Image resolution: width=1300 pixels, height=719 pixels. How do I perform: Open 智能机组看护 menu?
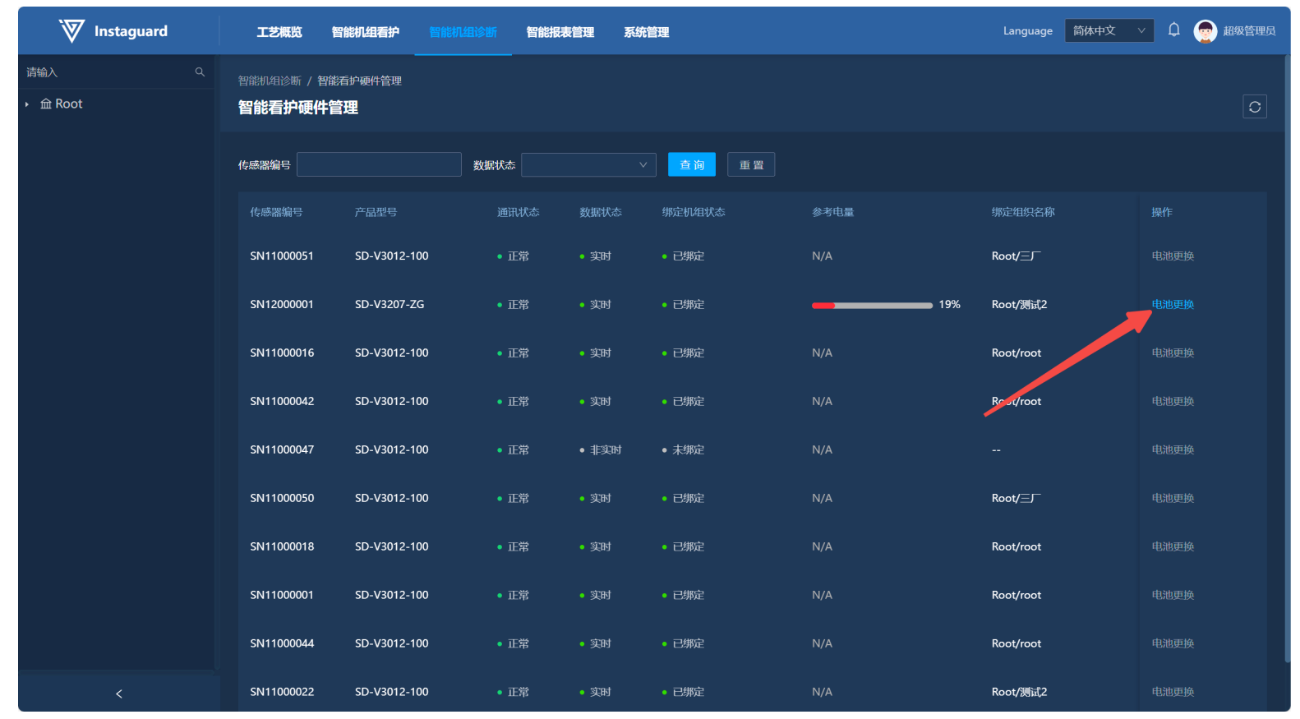(366, 32)
